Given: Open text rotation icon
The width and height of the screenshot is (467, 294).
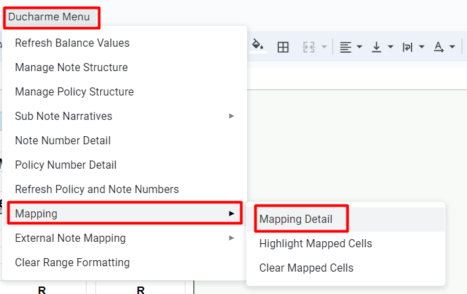Looking at the screenshot, I should (x=439, y=47).
